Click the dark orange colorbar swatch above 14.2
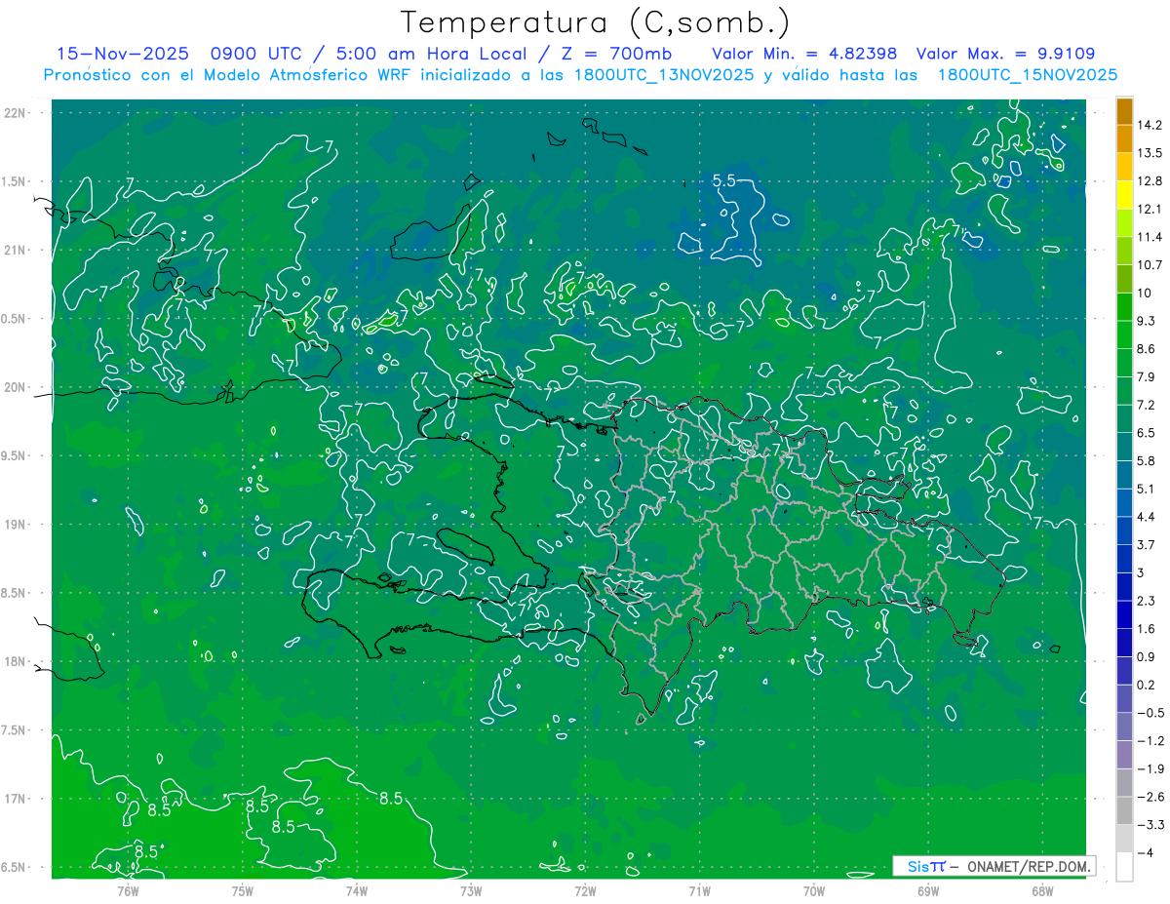This screenshot has width=1170, height=904. (x=1124, y=111)
